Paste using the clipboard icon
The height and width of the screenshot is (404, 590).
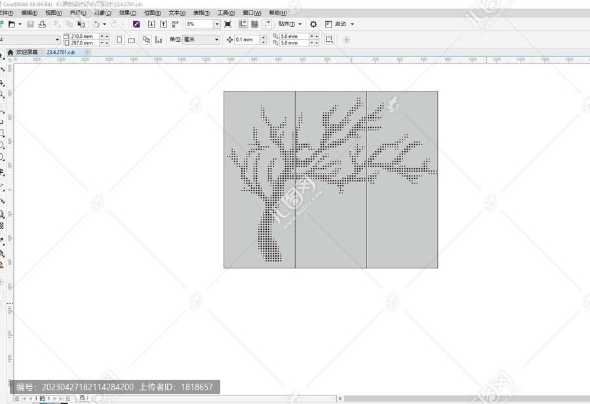point(81,24)
